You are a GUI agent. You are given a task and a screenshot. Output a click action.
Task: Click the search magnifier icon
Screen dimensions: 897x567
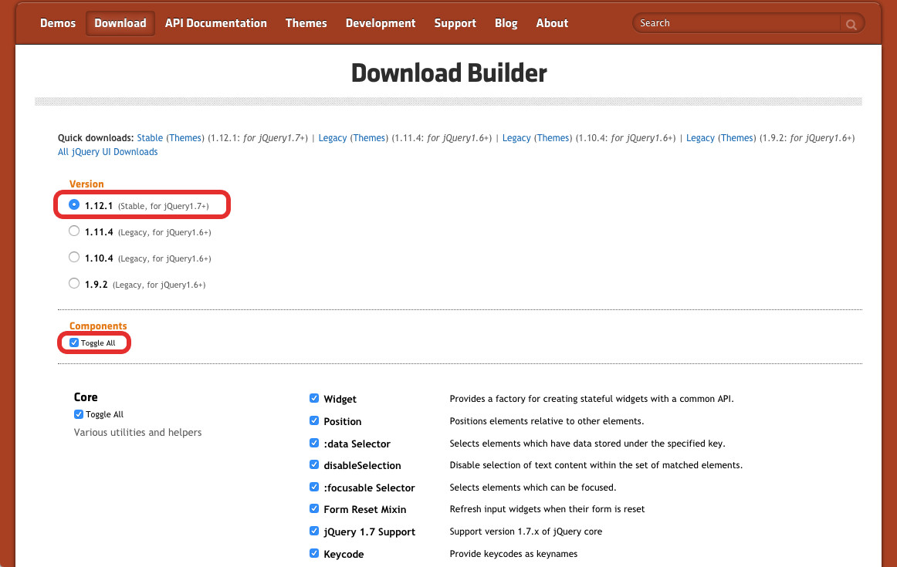851,23
